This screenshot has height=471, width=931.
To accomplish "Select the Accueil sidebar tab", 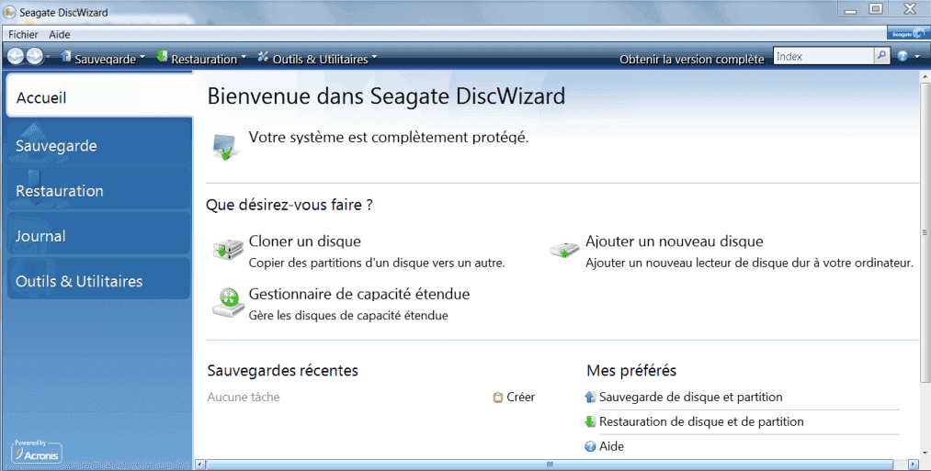I will coord(99,95).
